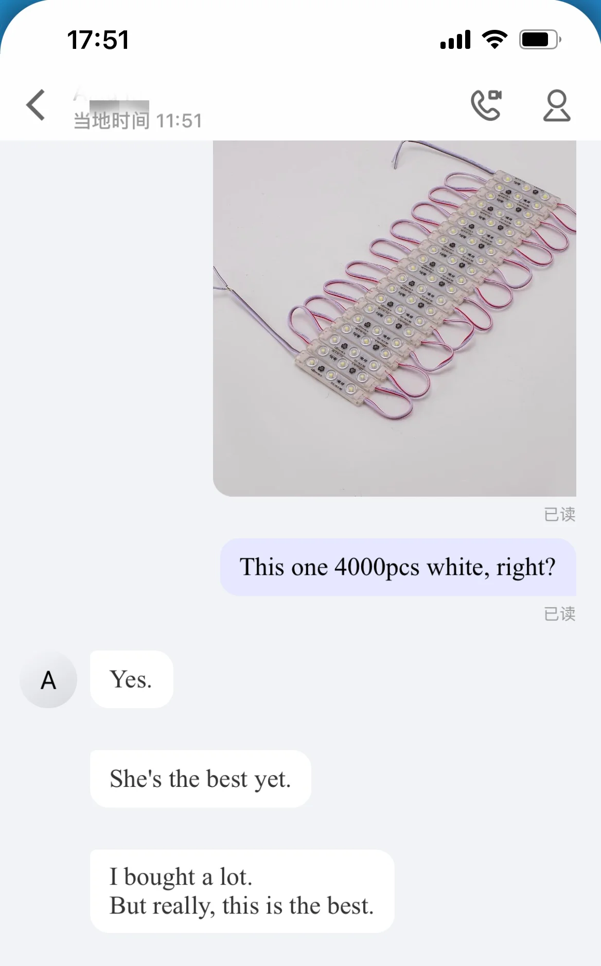Tap the battery indicator icon
This screenshot has width=601, height=966.
540,40
